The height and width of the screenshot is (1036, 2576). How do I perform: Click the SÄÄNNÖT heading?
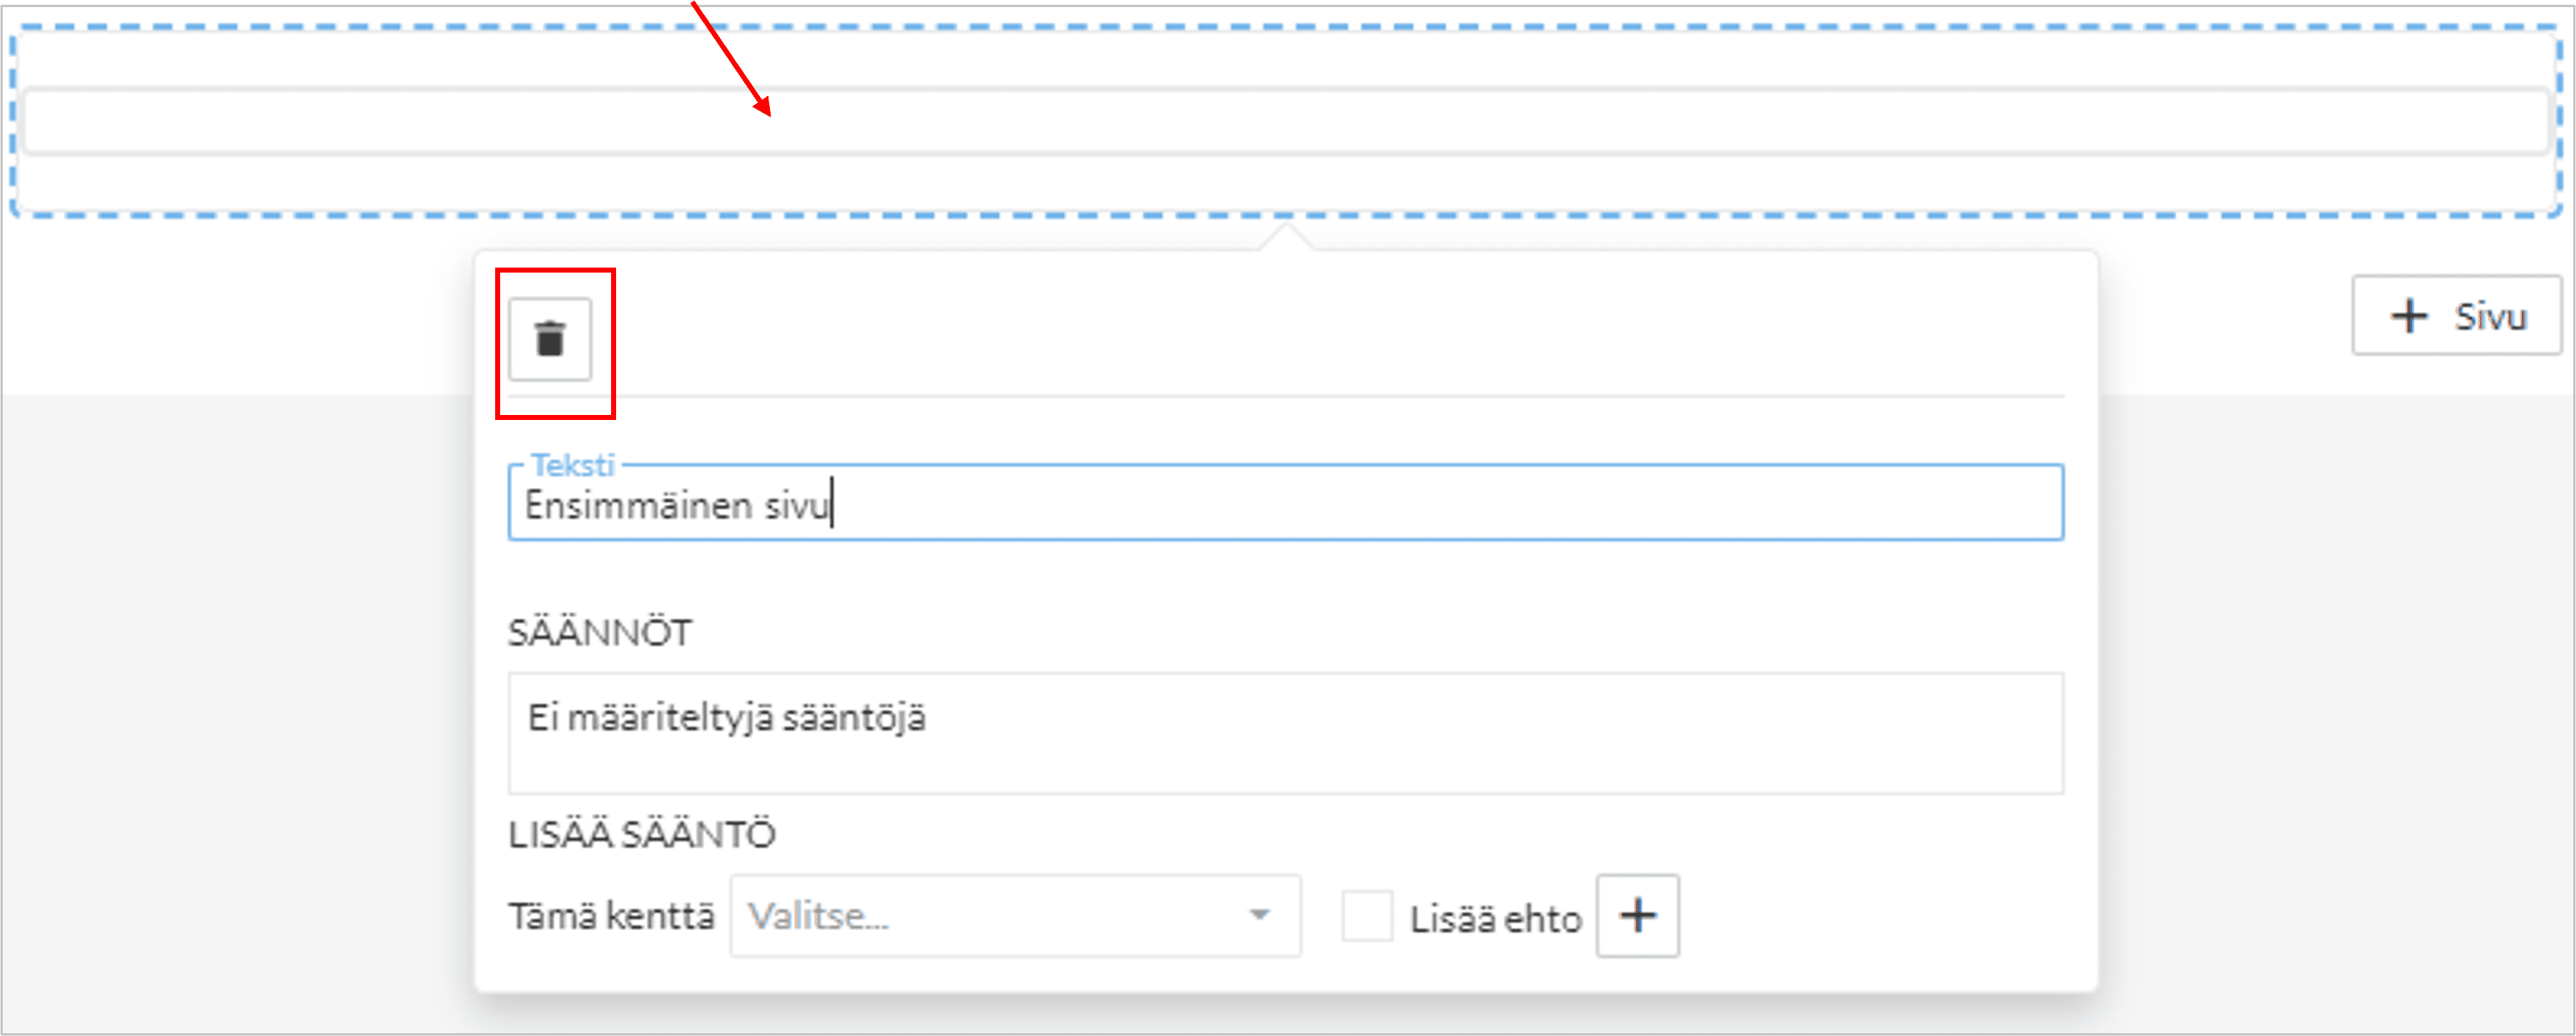599,632
